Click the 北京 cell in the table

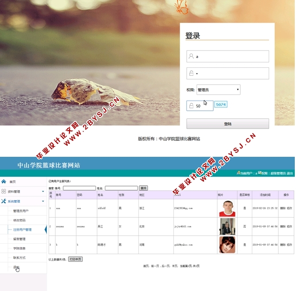point(156,226)
